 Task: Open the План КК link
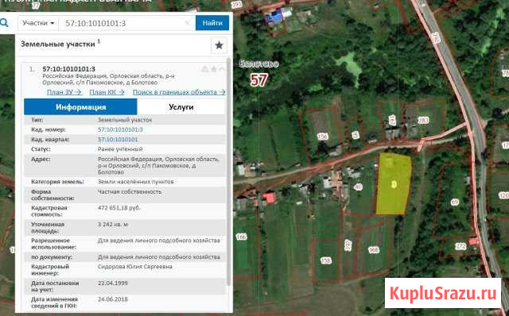pyautogui.click(x=107, y=92)
